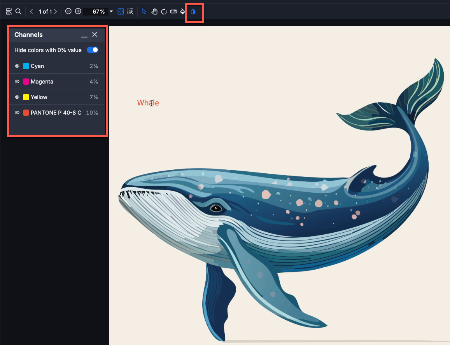Zoom in with the plus button
The width and height of the screenshot is (450, 345).
[78, 12]
